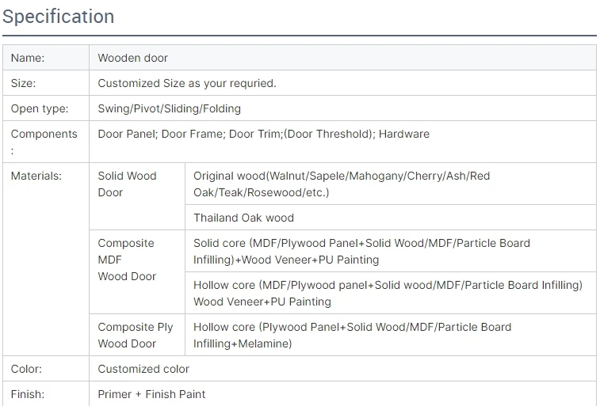Select the Size: row label

point(24,83)
